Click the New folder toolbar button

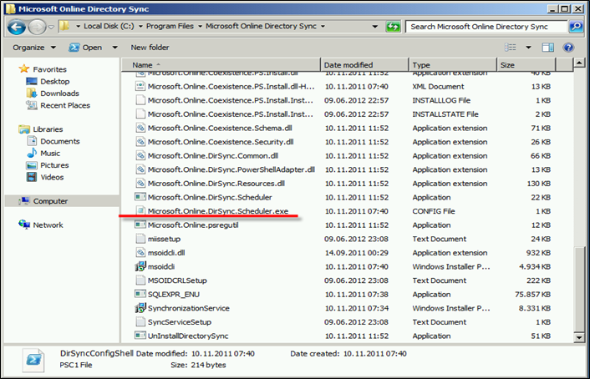150,48
